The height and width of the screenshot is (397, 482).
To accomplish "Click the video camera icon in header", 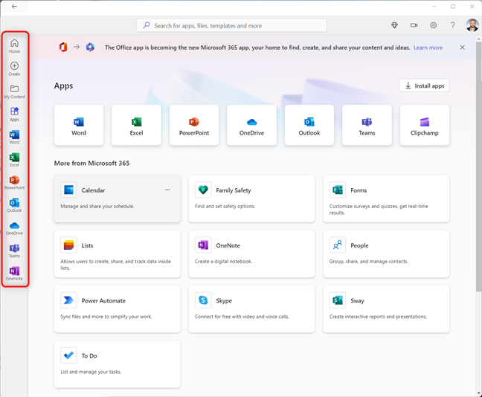I will (x=414, y=25).
